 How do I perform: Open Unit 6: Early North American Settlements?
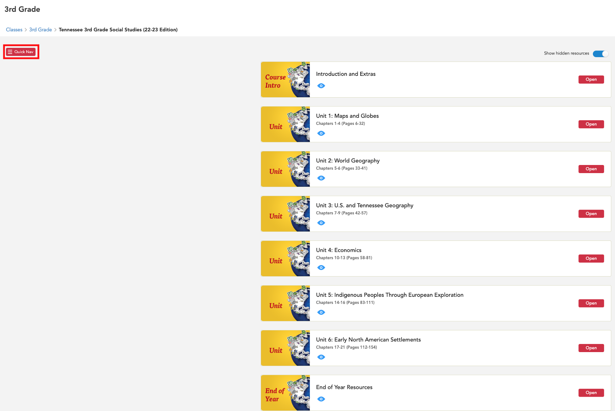591,348
